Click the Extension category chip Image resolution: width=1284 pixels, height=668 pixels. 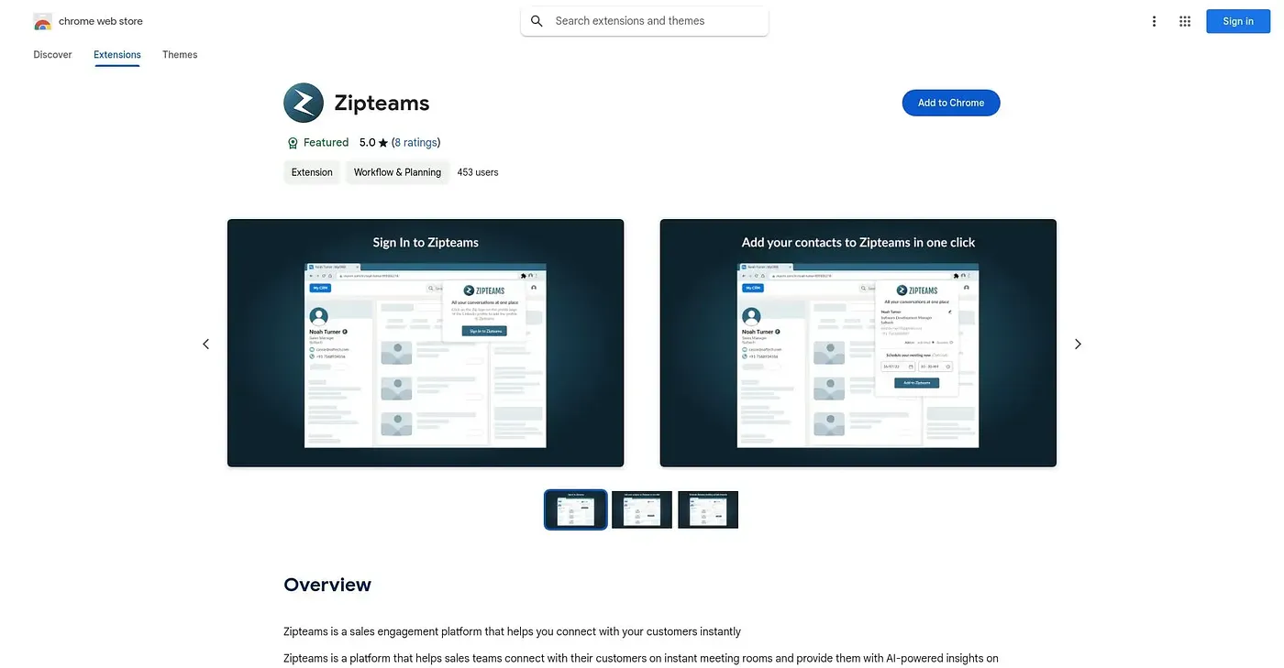click(312, 172)
